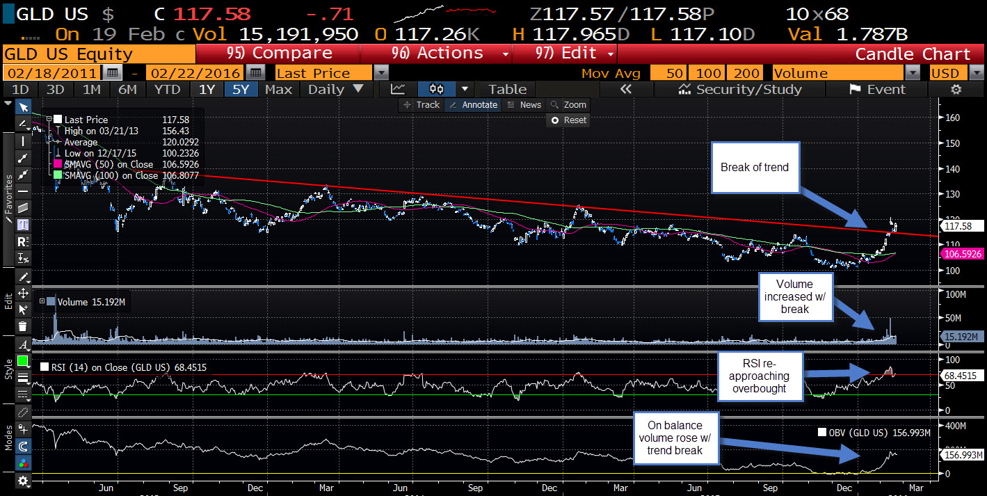This screenshot has width=987, height=496.
Task: Click the trash delete annotation icon
Action: tap(23, 326)
